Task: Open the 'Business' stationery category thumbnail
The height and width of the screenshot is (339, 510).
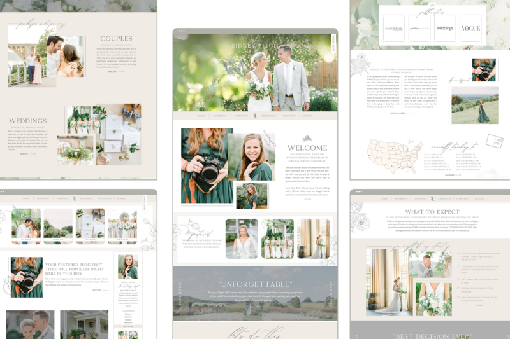Action: [x=89, y=225]
